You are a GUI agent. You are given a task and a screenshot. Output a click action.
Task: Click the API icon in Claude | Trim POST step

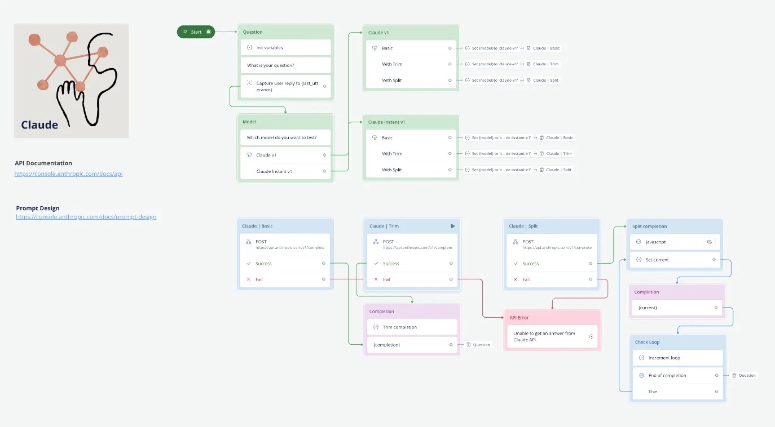pyautogui.click(x=376, y=242)
